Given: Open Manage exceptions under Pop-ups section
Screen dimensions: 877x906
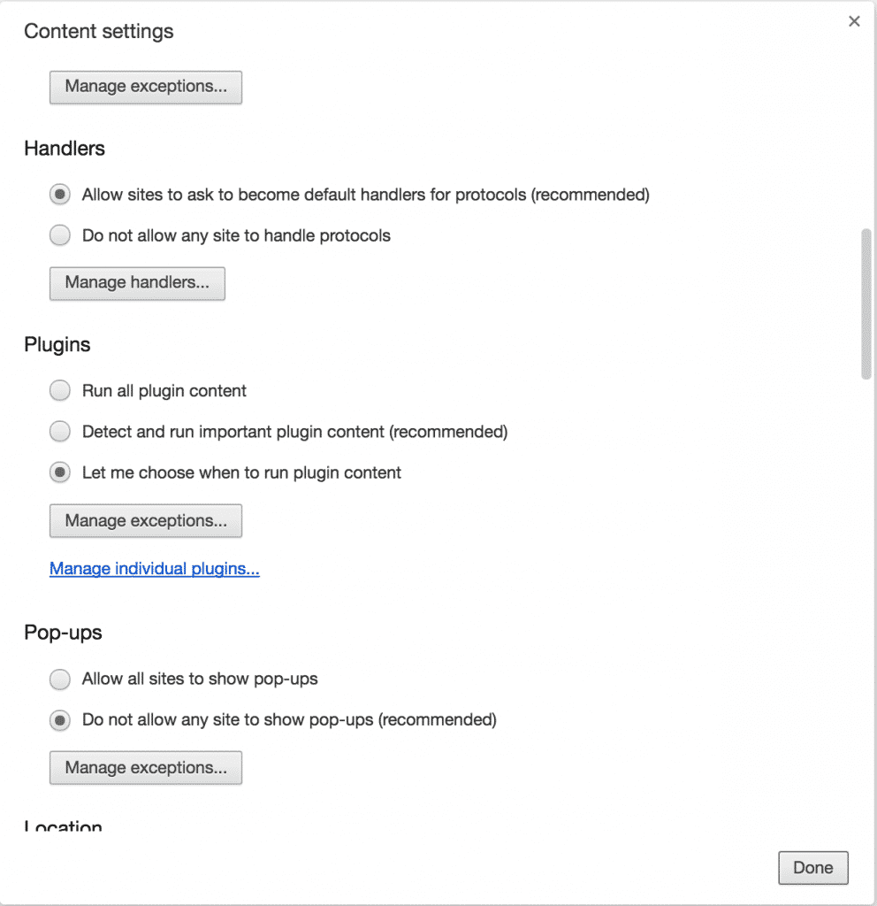Looking at the screenshot, I should (x=146, y=768).
